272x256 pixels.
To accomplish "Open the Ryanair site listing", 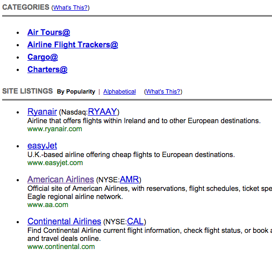I will 42,112.
